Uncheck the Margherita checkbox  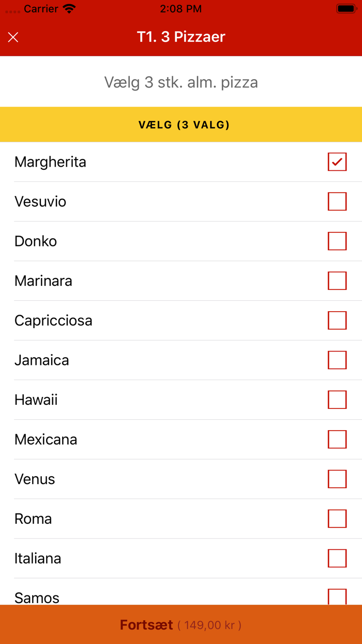point(337,162)
